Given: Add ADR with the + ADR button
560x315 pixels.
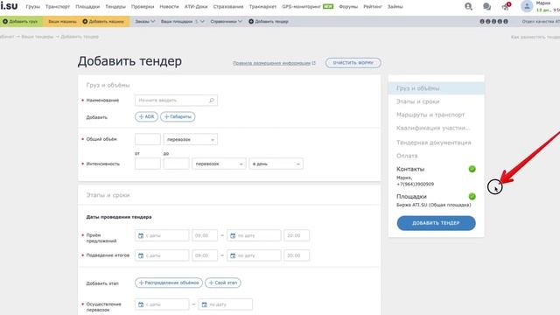Looking at the screenshot, I should coord(146,116).
